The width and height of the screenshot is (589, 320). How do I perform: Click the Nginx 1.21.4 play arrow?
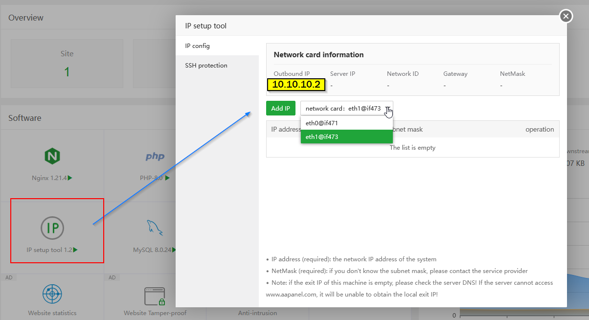click(x=70, y=178)
